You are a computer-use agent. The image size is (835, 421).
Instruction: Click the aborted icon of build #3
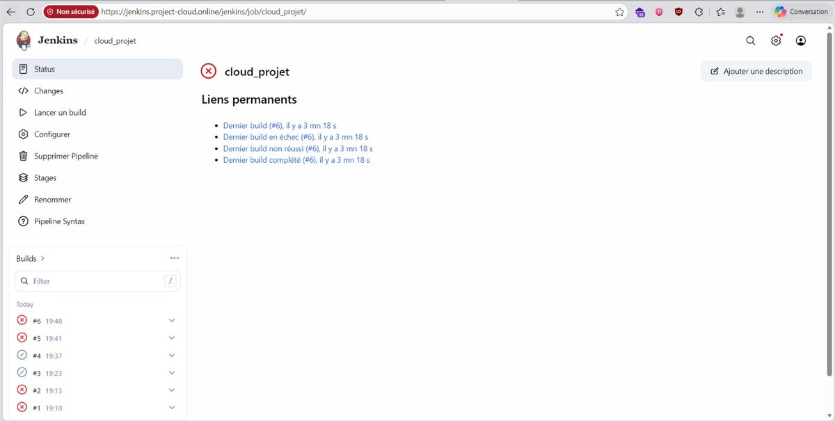(x=22, y=373)
